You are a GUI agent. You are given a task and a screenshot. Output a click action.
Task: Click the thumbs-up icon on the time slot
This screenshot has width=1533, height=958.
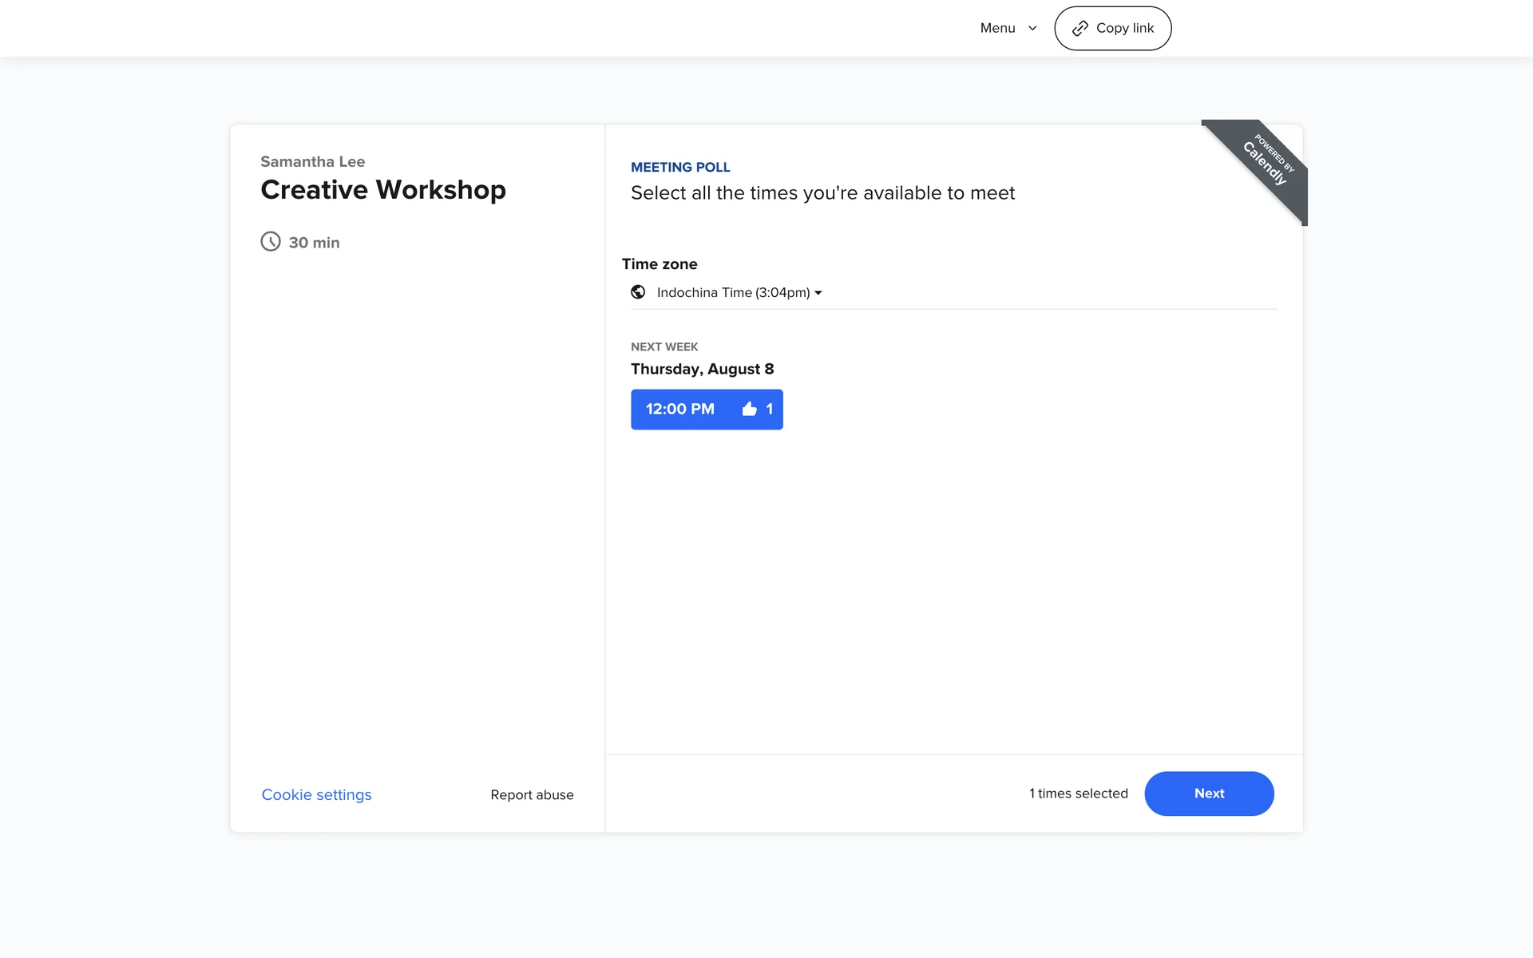749,410
